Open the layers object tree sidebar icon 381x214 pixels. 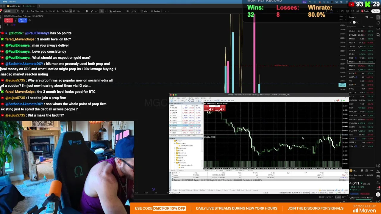click(x=378, y=29)
